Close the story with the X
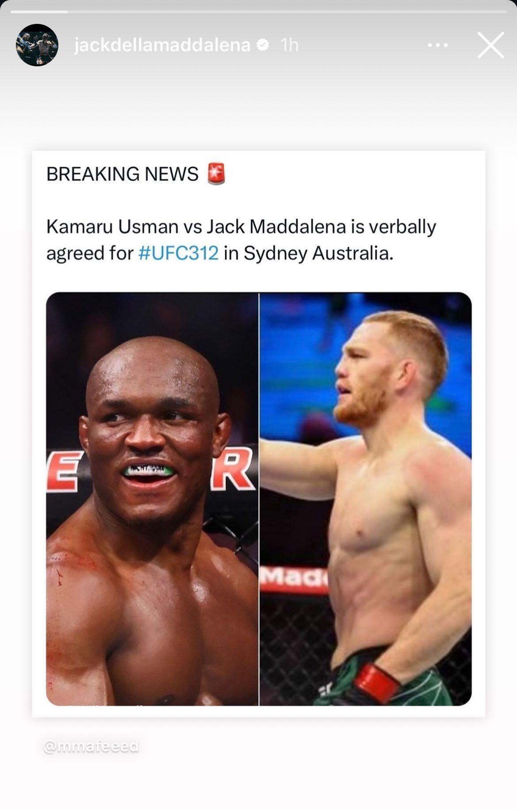Image resolution: width=517 pixels, height=810 pixels. [490, 45]
